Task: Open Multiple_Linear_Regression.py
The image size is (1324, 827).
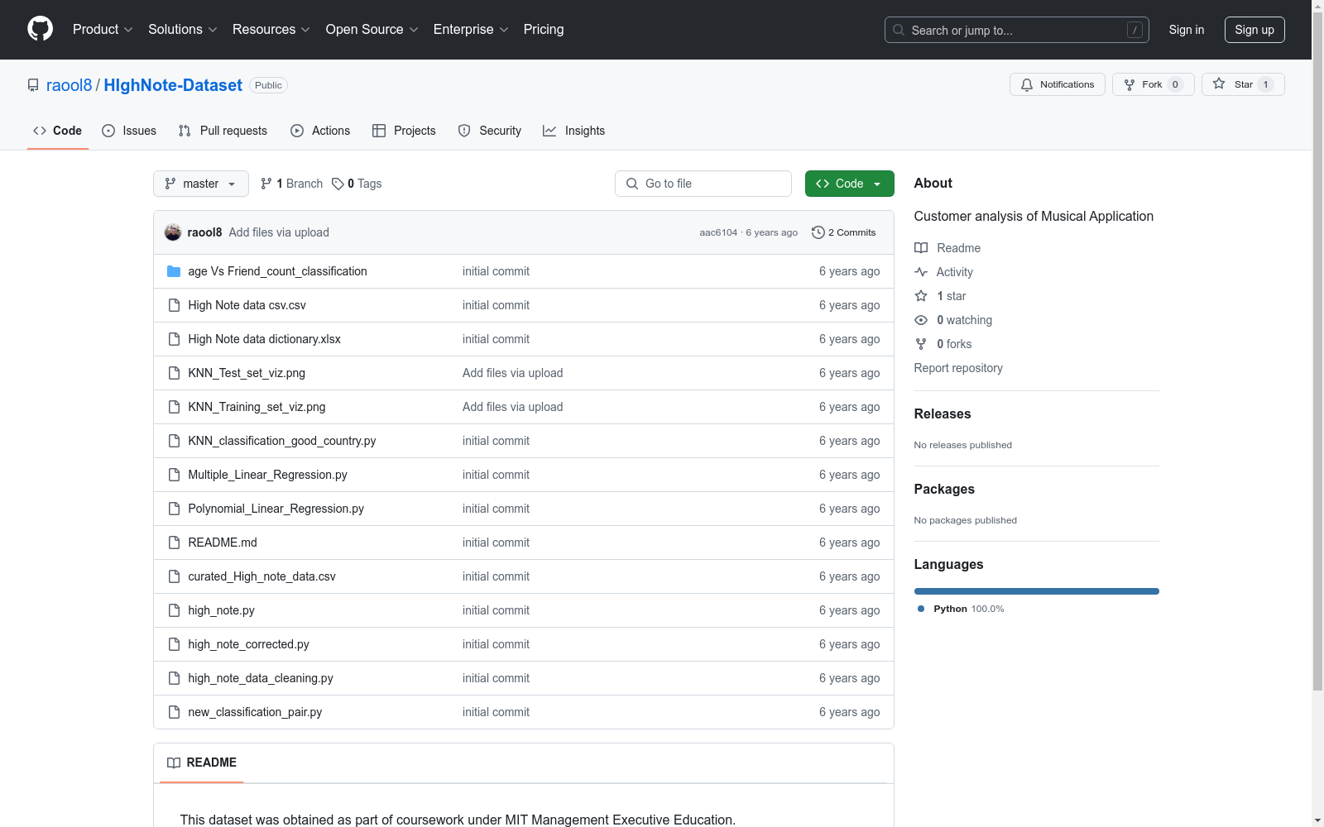Action: pos(267,475)
